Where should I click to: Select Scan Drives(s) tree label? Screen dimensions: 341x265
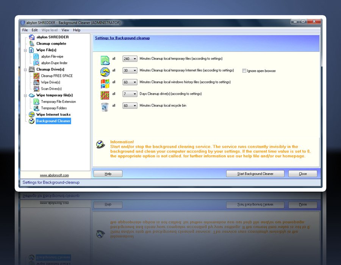(51, 89)
